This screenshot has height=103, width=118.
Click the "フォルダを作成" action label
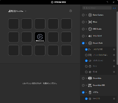(x=98, y=50)
